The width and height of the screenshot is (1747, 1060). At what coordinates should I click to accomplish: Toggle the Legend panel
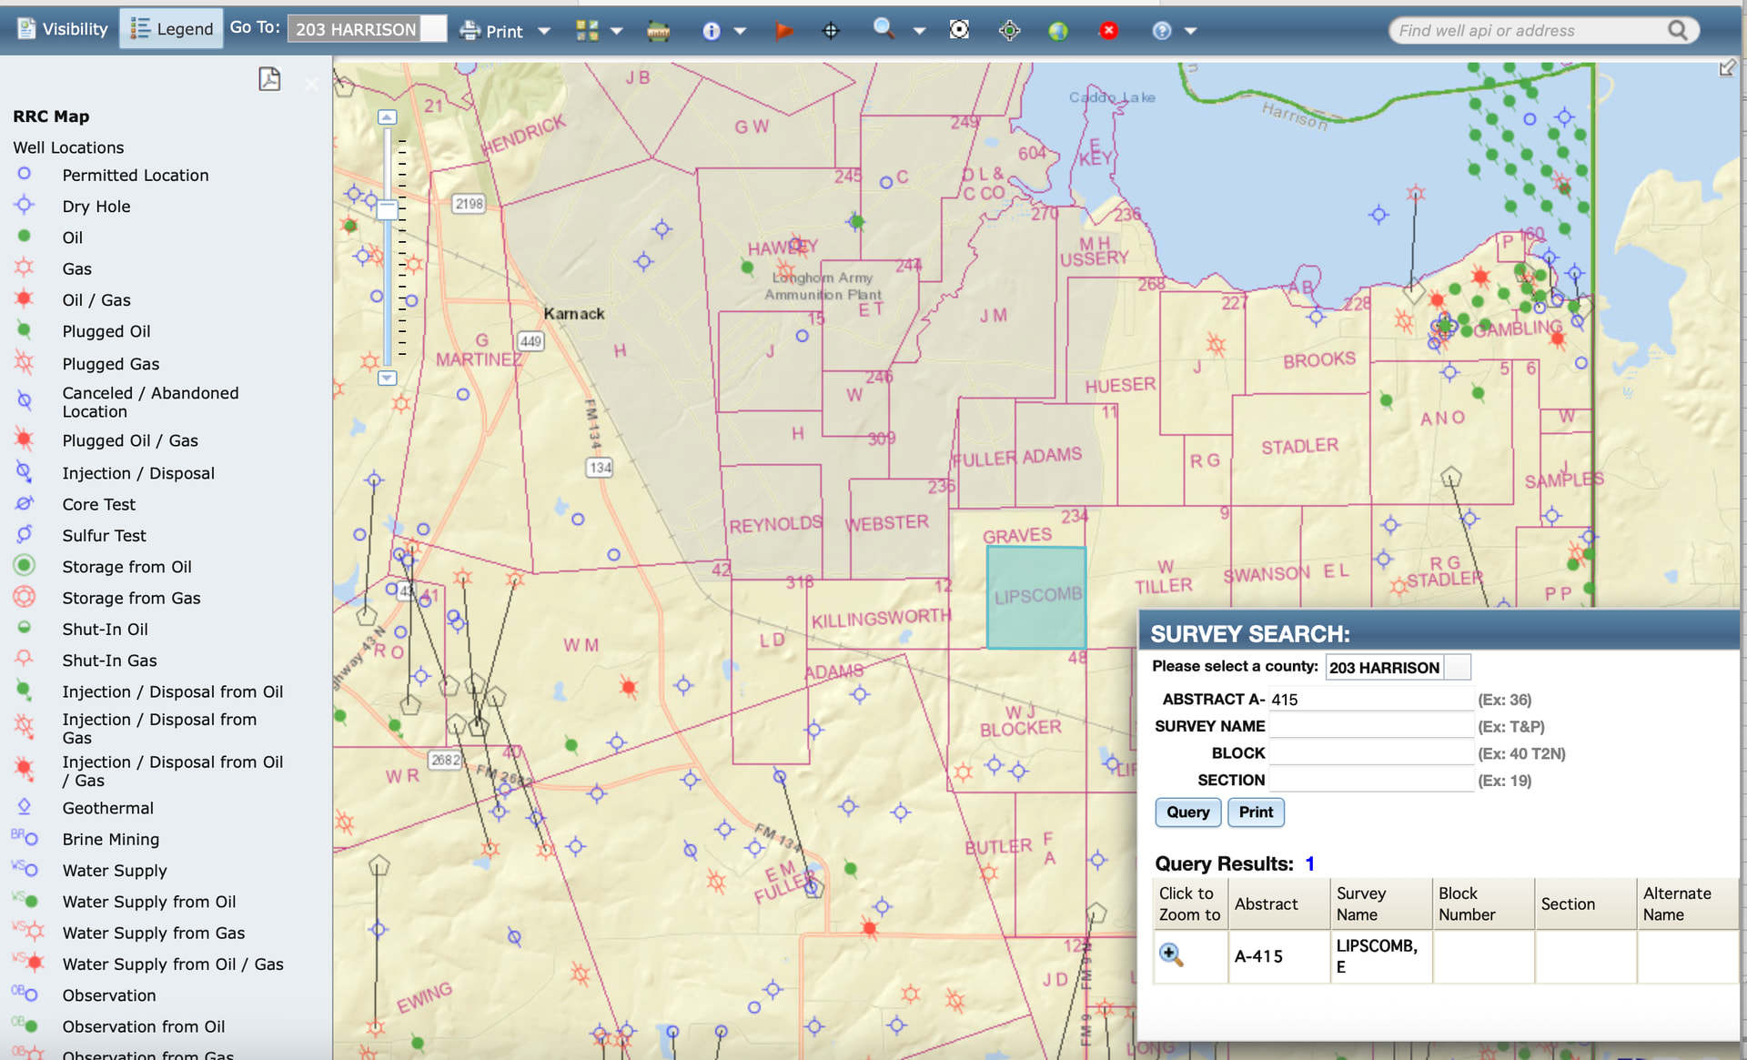tap(172, 29)
